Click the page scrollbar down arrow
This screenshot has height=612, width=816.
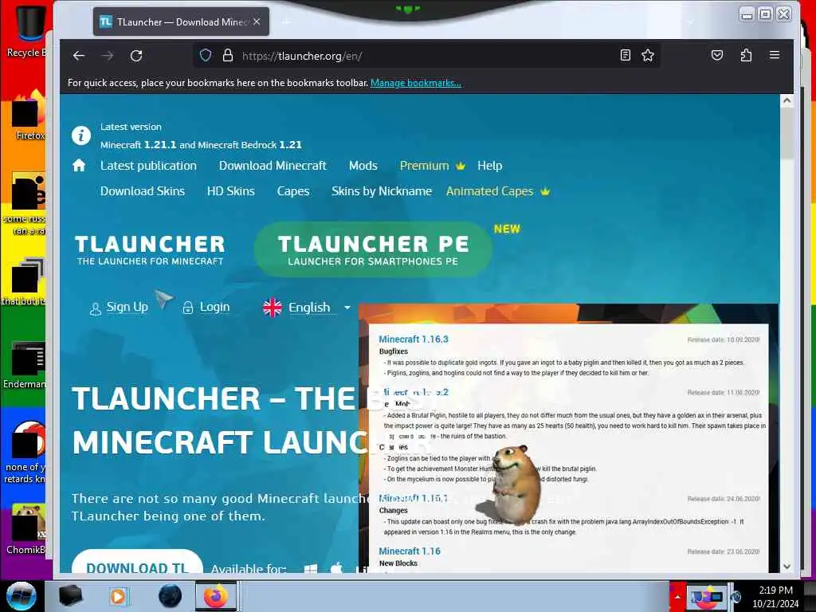(787, 567)
